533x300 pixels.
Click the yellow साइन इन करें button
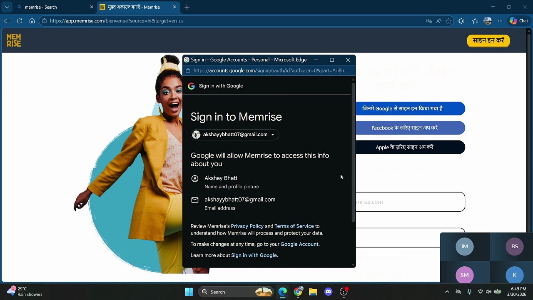click(x=488, y=40)
